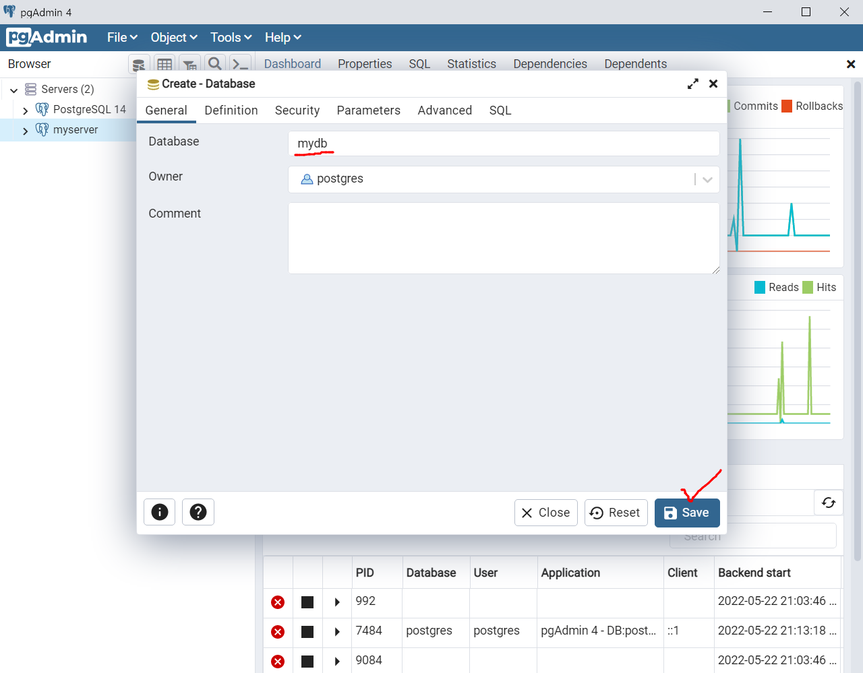The width and height of the screenshot is (863, 673).
Task: Close the Create - Database dialog with X
Action: [x=713, y=84]
